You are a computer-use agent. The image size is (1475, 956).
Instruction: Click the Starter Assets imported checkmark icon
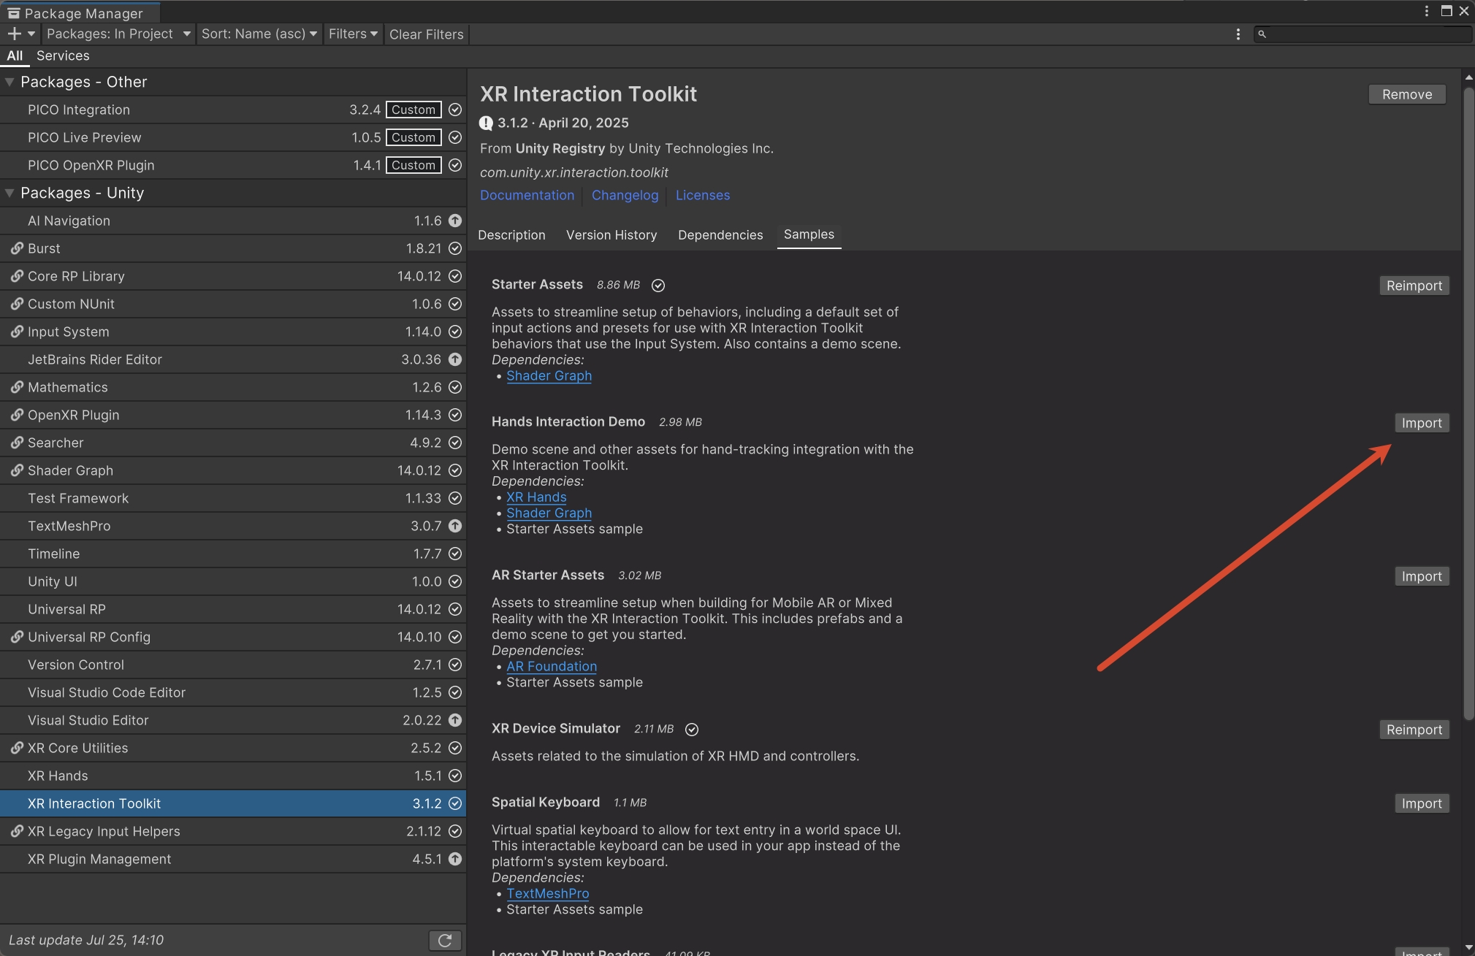[x=658, y=286]
